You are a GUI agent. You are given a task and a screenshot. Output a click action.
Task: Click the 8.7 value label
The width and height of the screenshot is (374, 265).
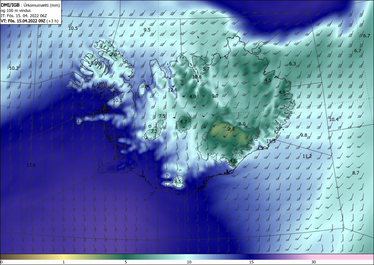(356, 173)
